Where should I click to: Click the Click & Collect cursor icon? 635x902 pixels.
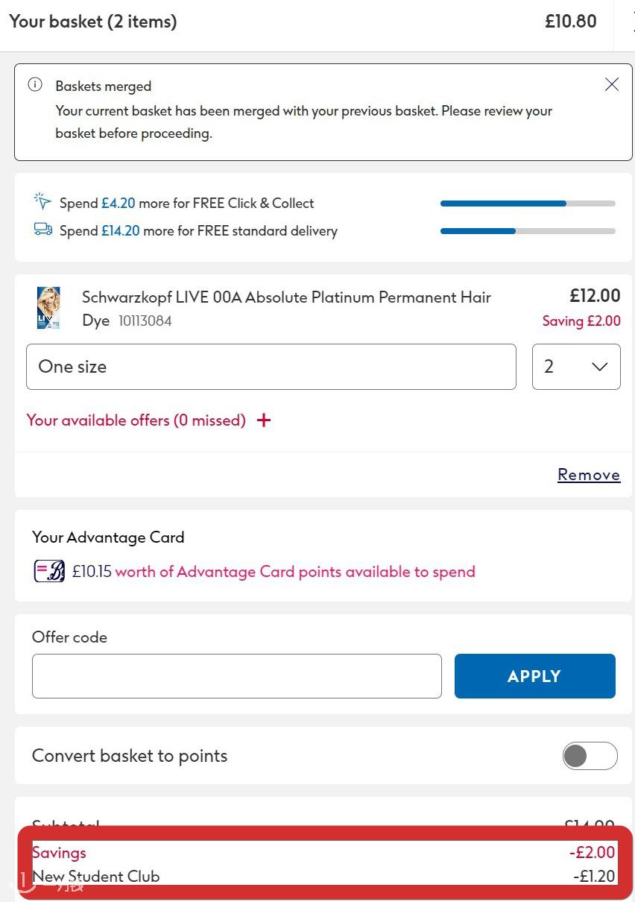click(x=42, y=201)
